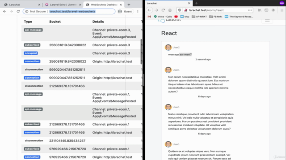
Task: Open the FB Mrkt bookmarks folder
Action: 215,16
